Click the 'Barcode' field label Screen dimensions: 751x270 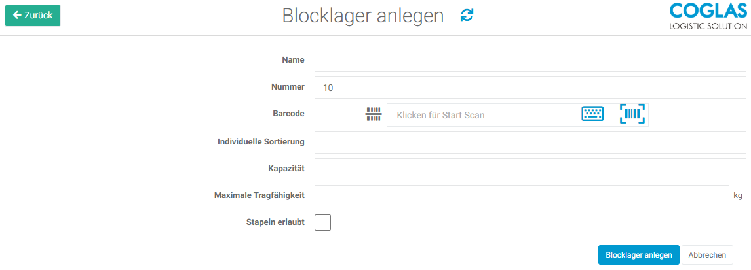coord(288,114)
